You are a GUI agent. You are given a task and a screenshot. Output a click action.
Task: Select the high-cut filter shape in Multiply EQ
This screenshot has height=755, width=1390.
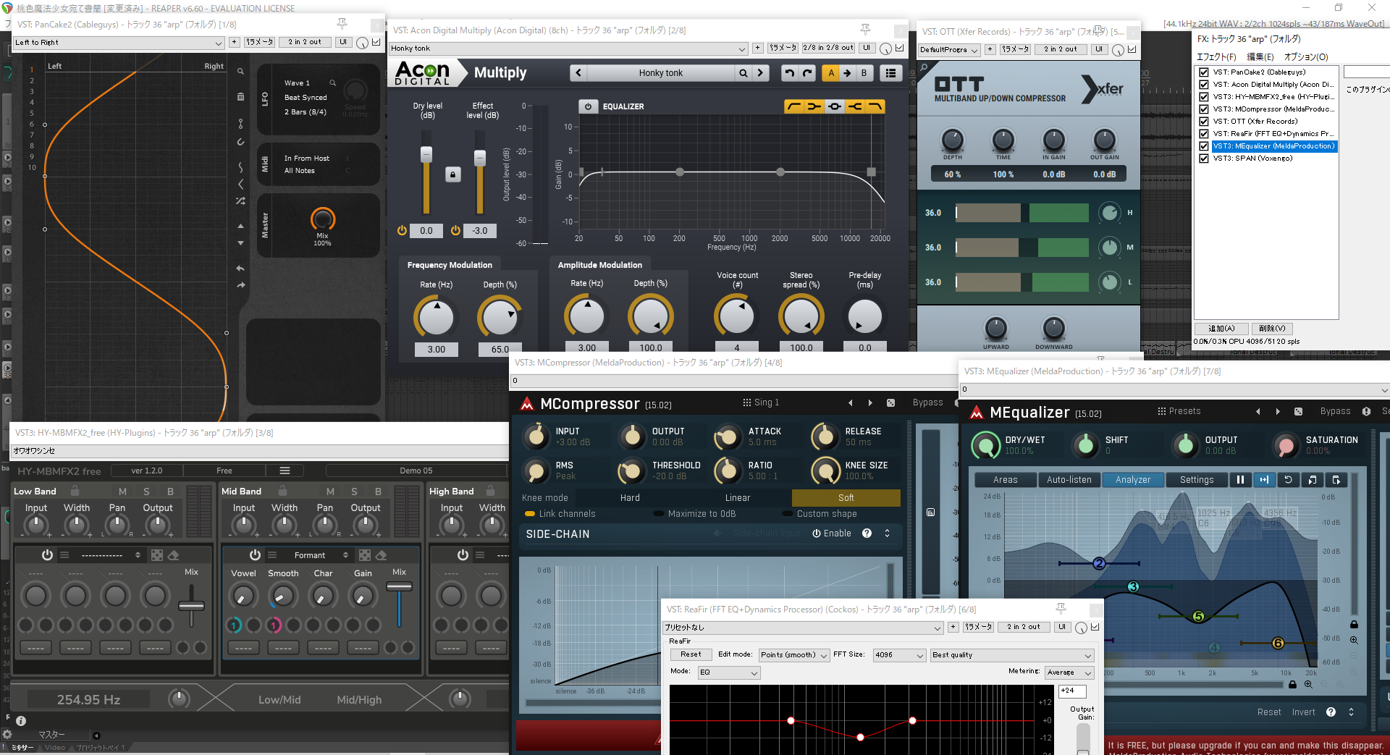point(875,106)
